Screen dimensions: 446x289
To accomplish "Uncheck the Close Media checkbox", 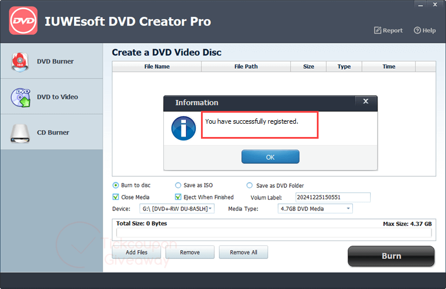I will coord(116,197).
